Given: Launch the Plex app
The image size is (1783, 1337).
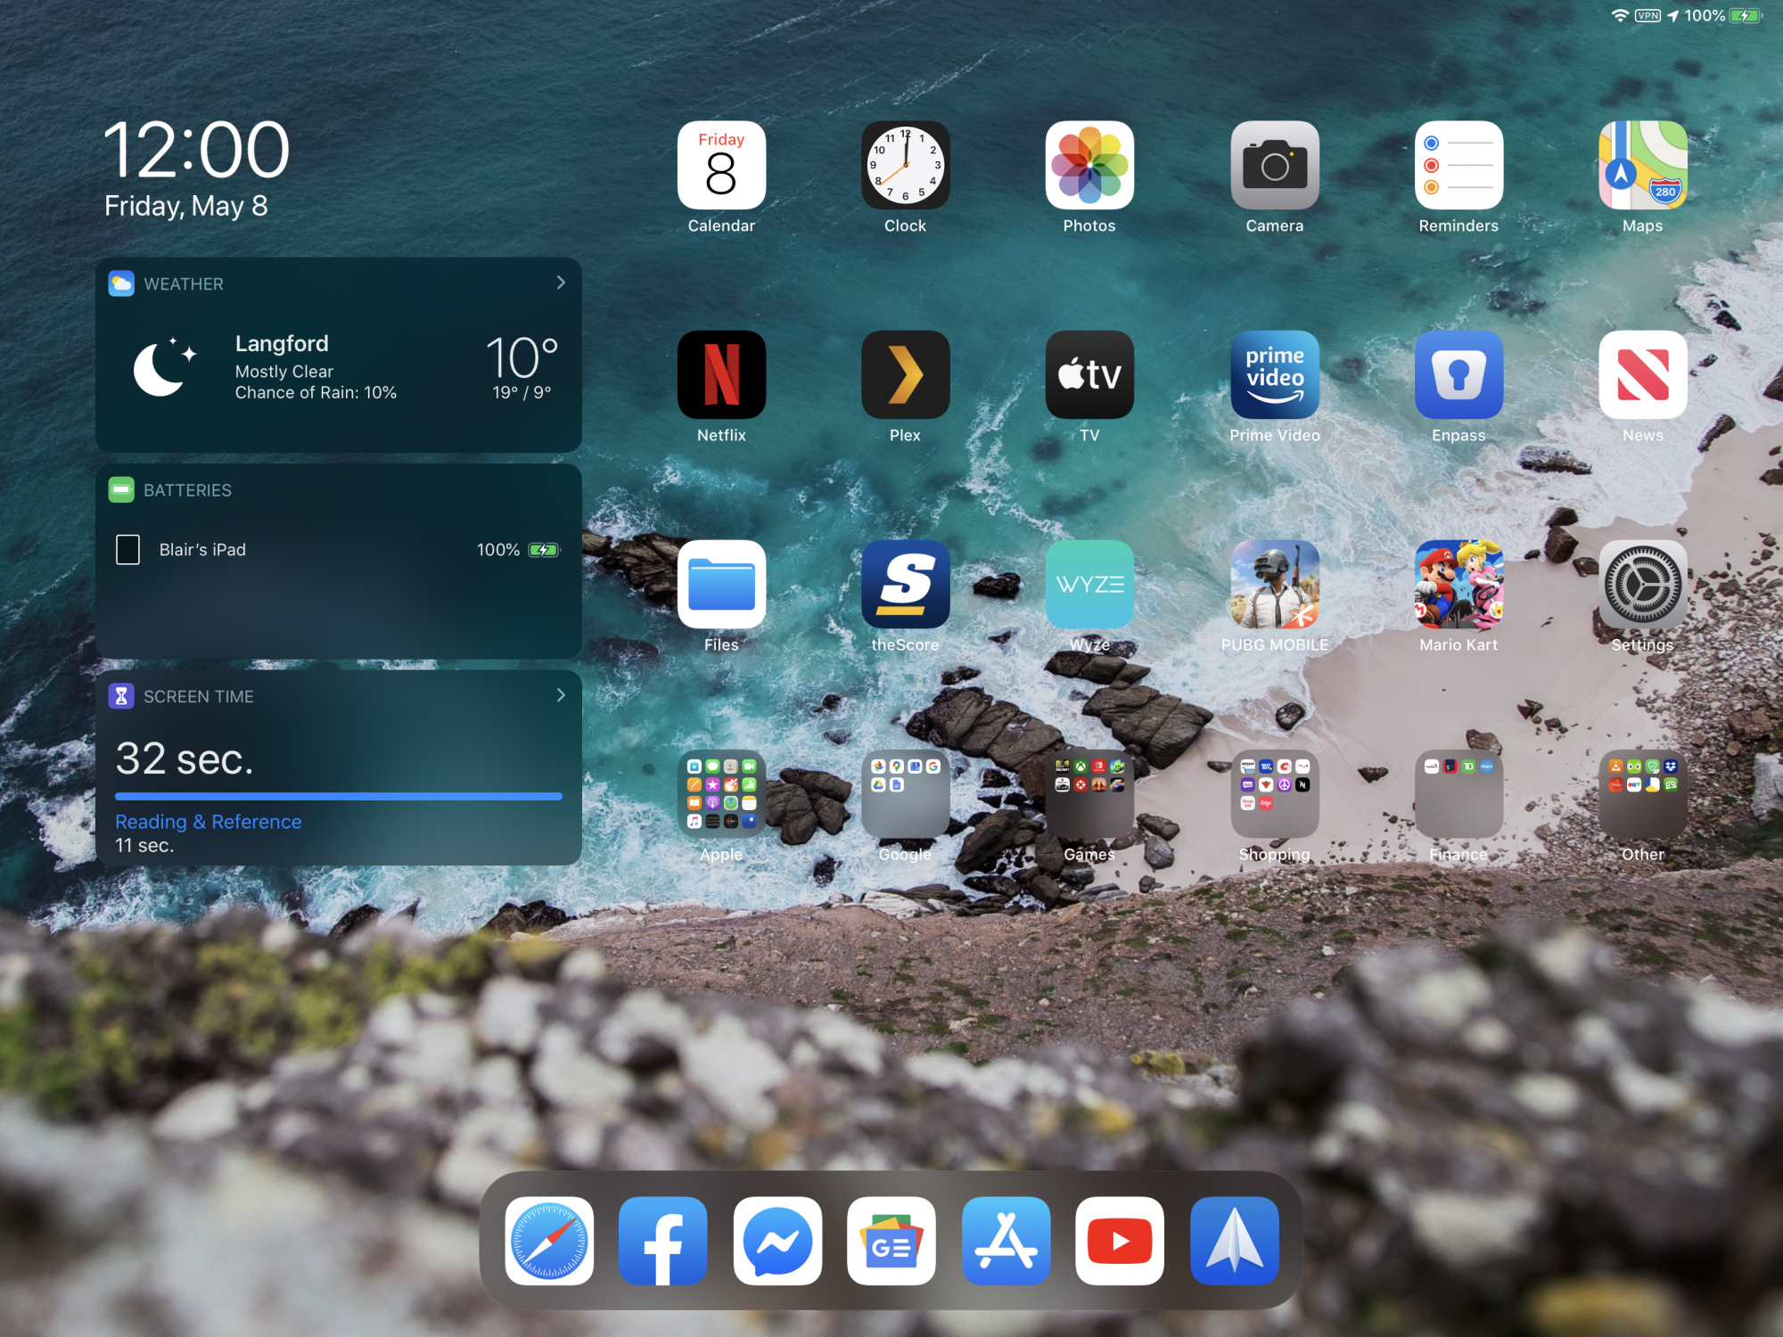Looking at the screenshot, I should 905,374.
